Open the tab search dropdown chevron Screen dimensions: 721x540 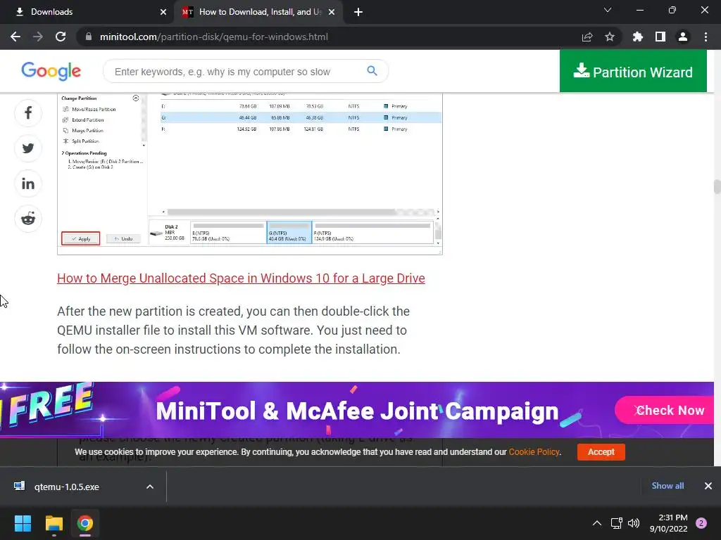[608, 10]
